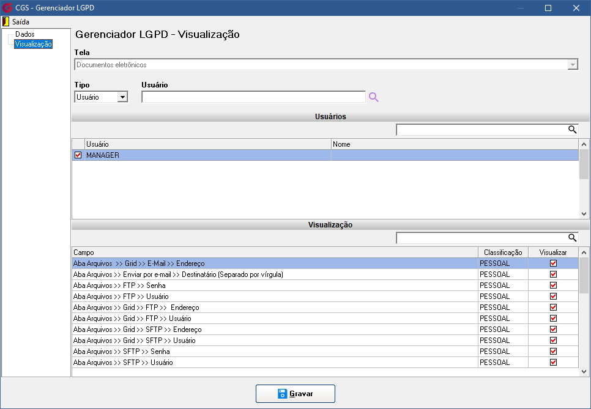Toggle Visualizar for SFTP >> Usuário row

[x=553, y=363]
